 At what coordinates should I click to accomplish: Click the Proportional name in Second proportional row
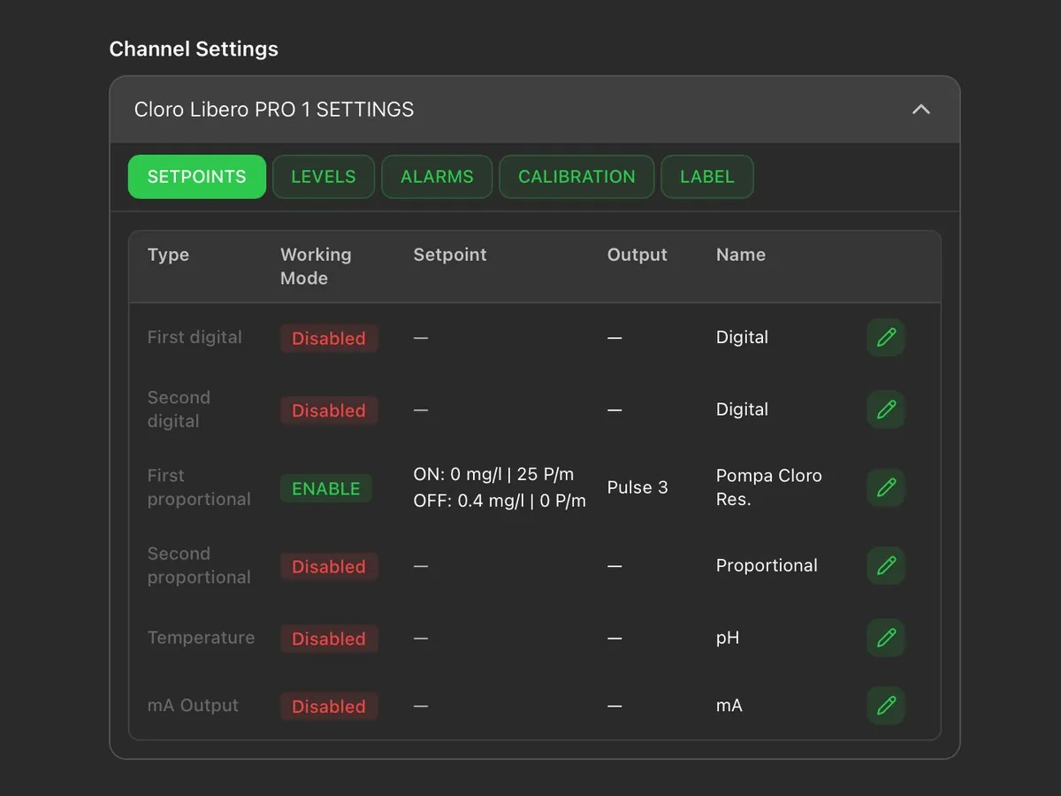point(767,565)
